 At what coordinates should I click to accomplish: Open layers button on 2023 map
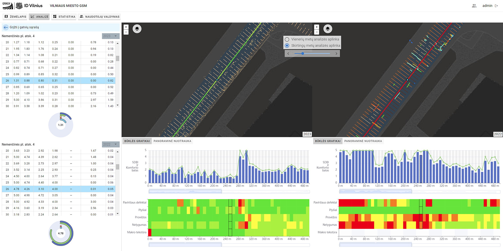tap(137, 29)
